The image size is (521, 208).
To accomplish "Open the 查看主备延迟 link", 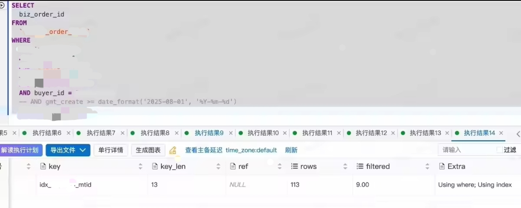I will point(204,150).
